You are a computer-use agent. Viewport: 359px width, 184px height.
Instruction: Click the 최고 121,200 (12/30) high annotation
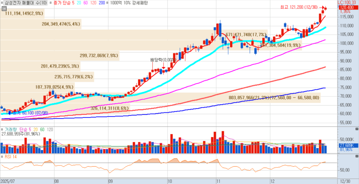[x=299, y=7]
